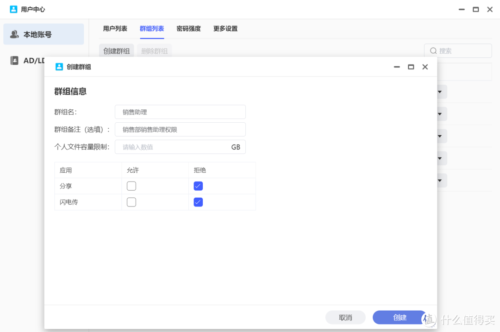Switch to the 用户列表 tab
This screenshot has width=500, height=332.
point(115,29)
